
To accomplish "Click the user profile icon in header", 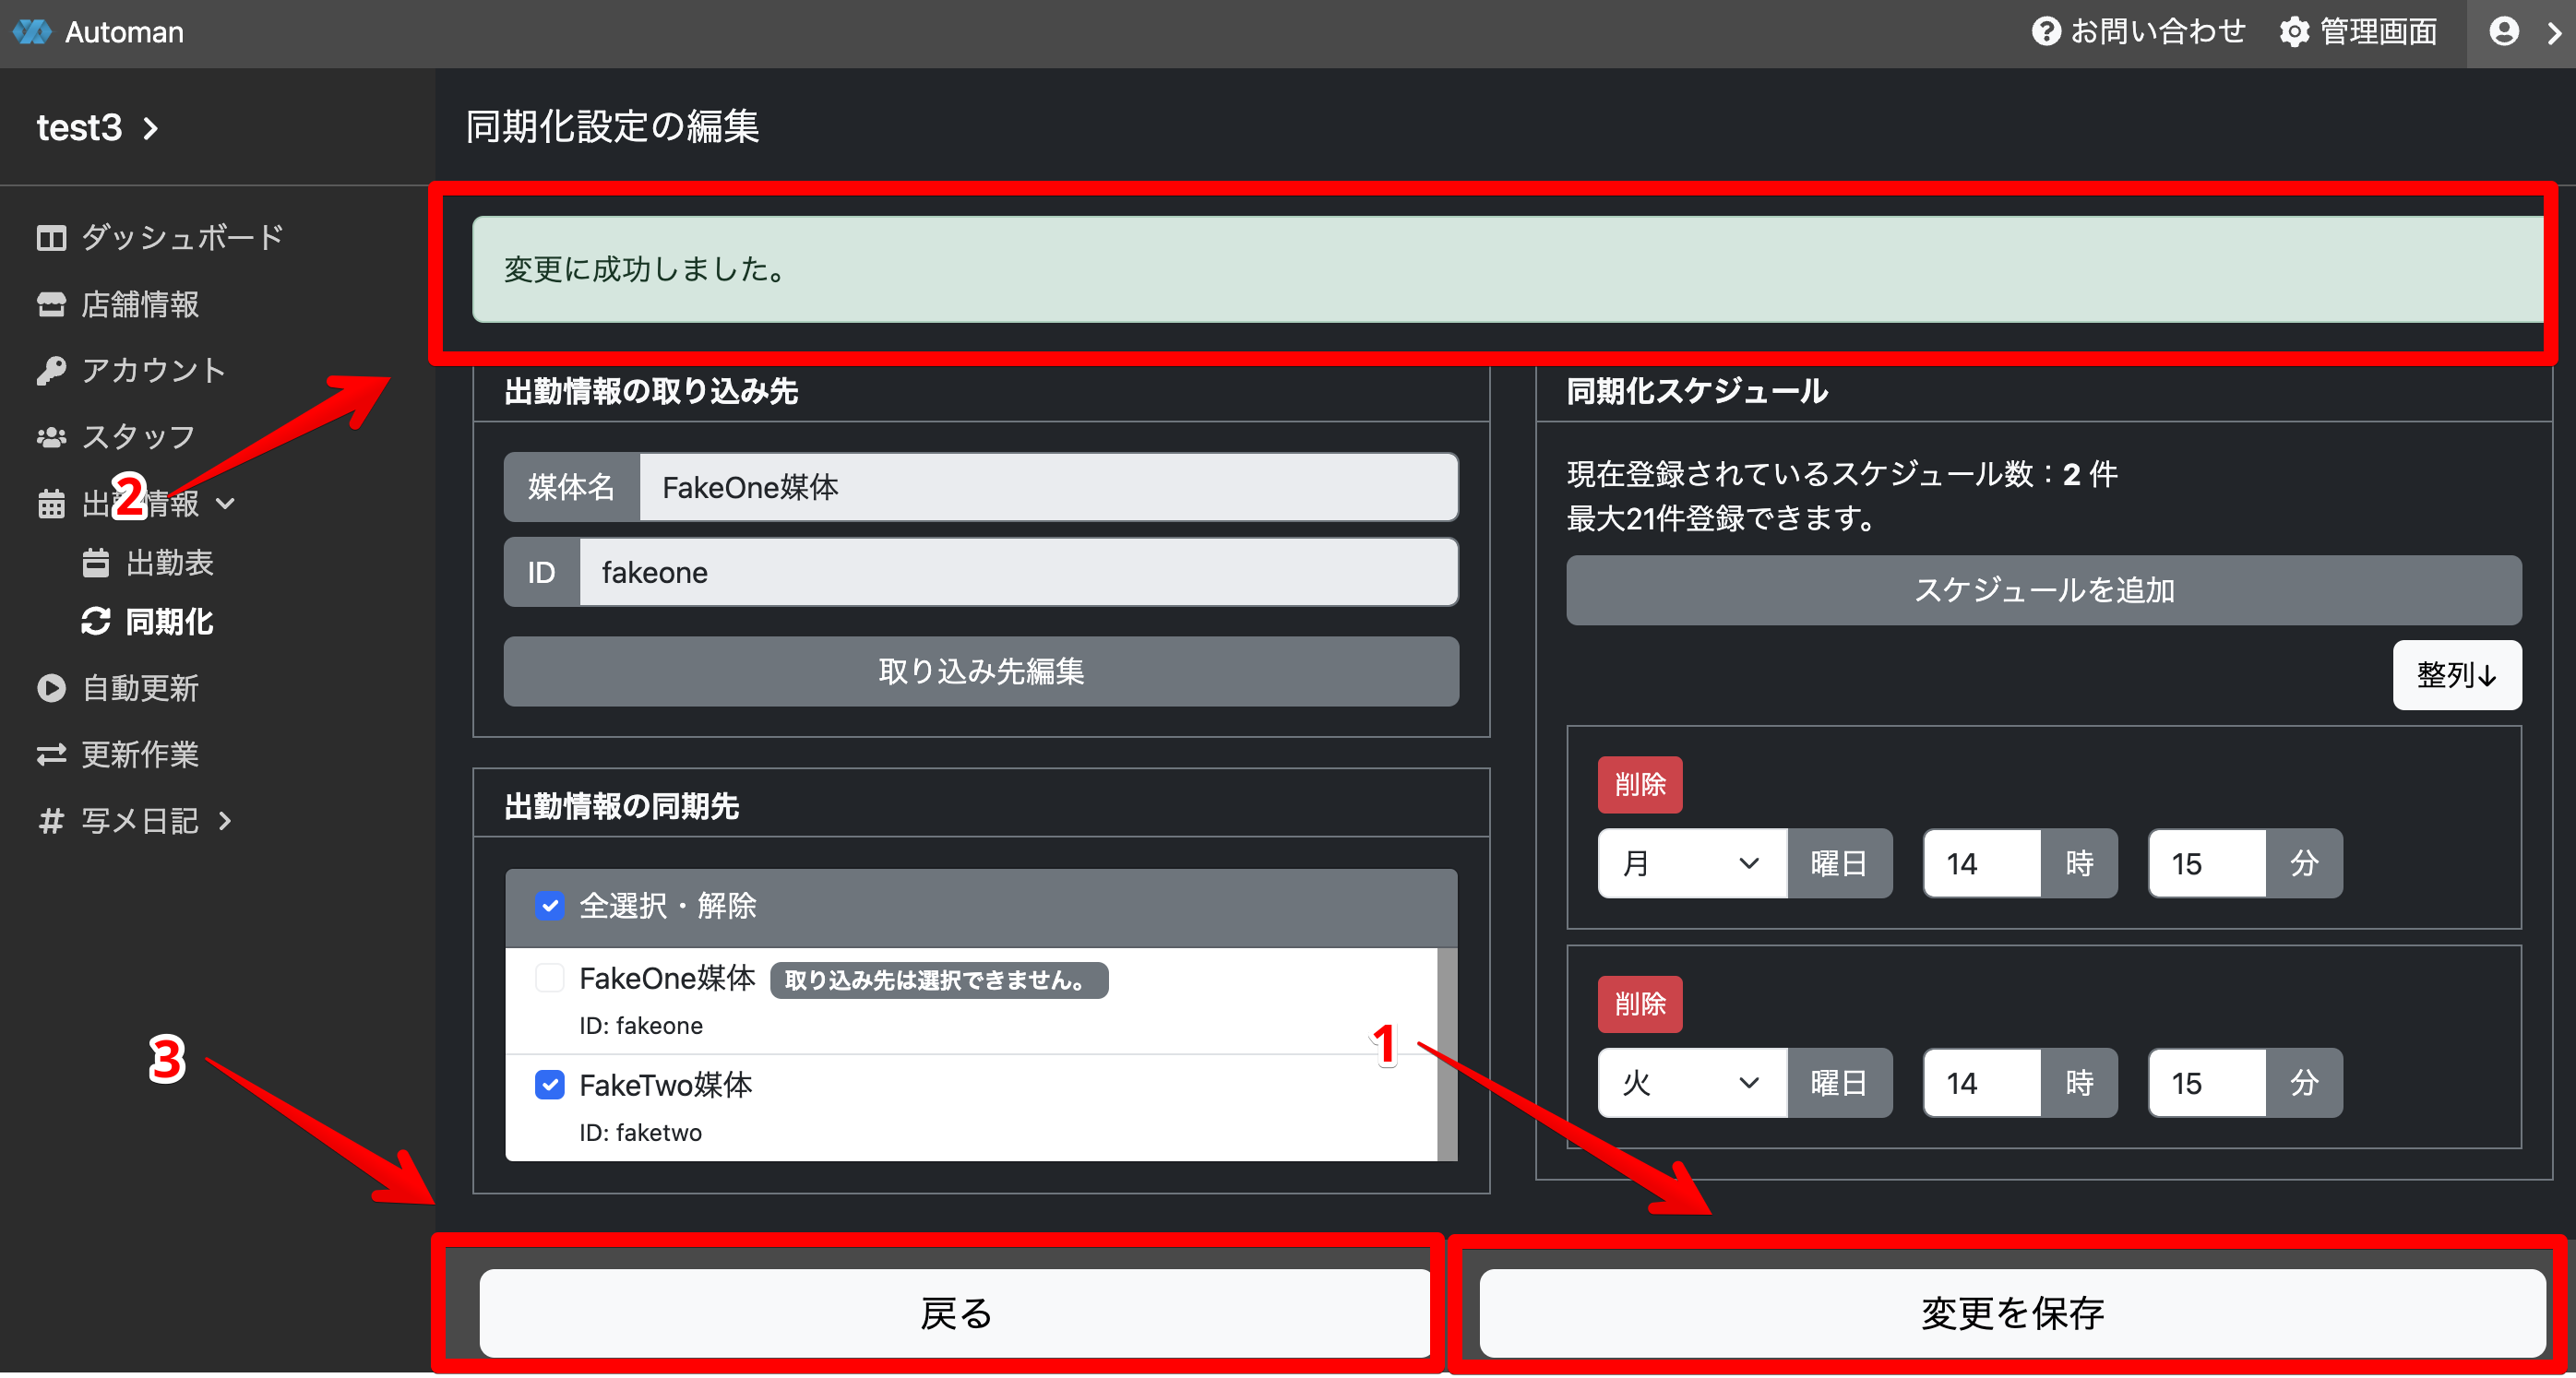I will pyautogui.click(x=2503, y=32).
